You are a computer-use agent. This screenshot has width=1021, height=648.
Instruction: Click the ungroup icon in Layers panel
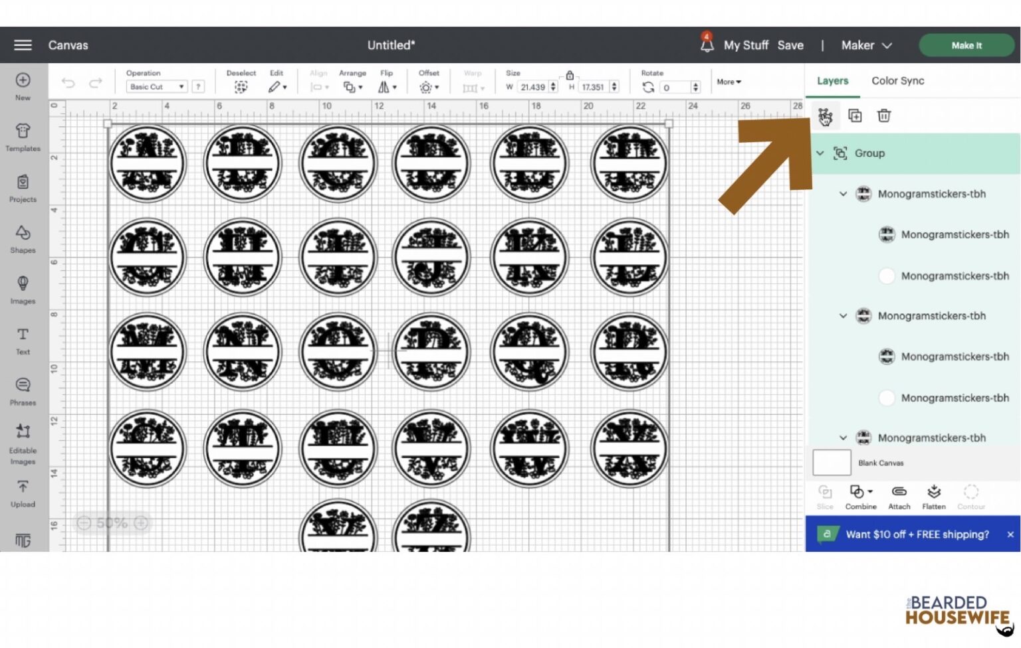(x=825, y=116)
